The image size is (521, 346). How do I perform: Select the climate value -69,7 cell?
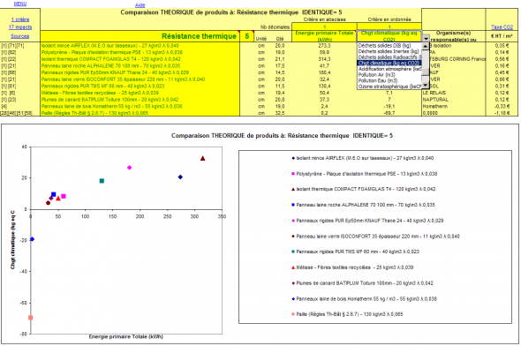point(389,113)
